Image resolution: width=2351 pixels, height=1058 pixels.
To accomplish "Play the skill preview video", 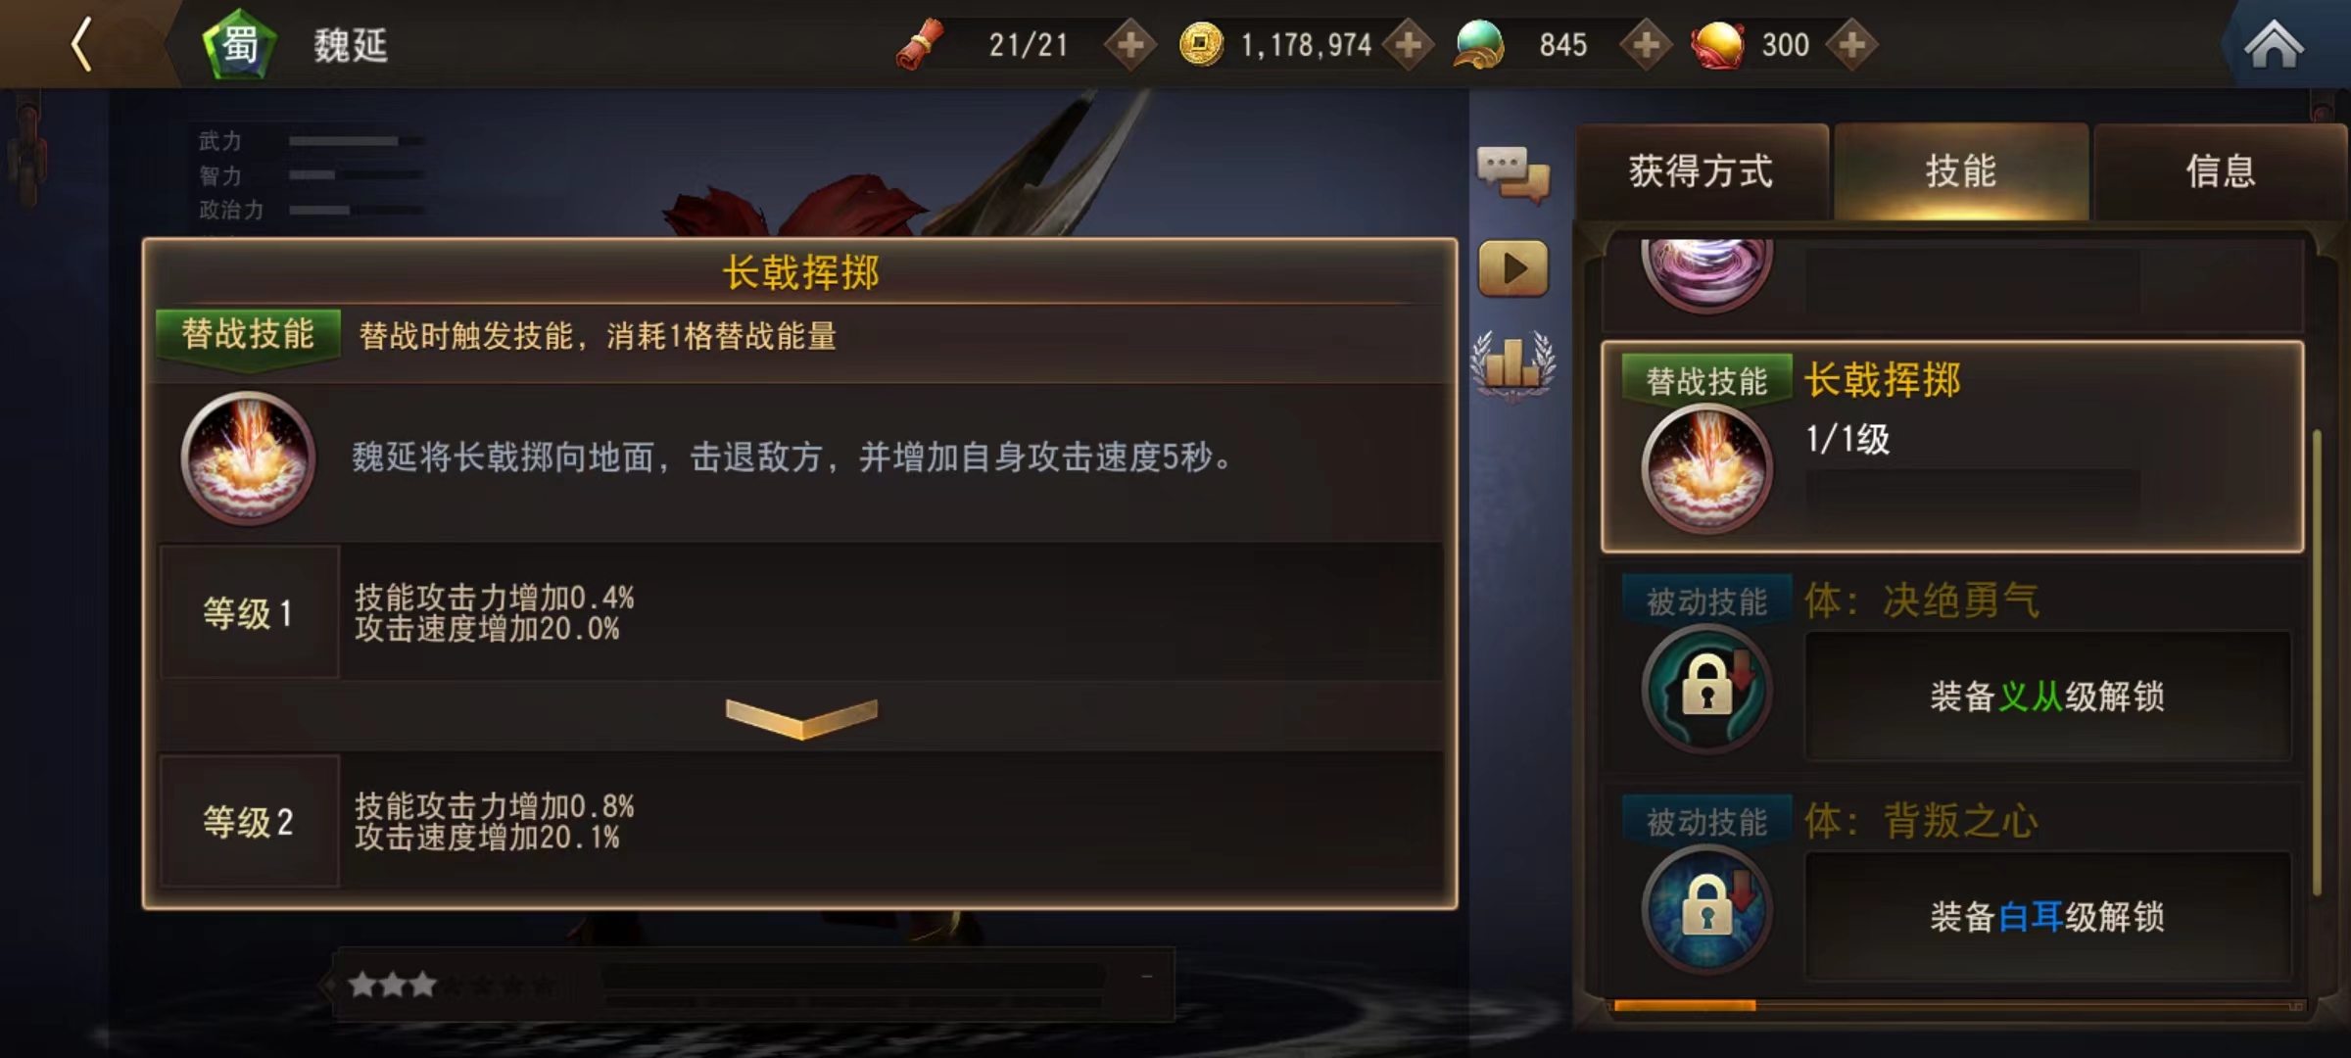I will [1513, 267].
